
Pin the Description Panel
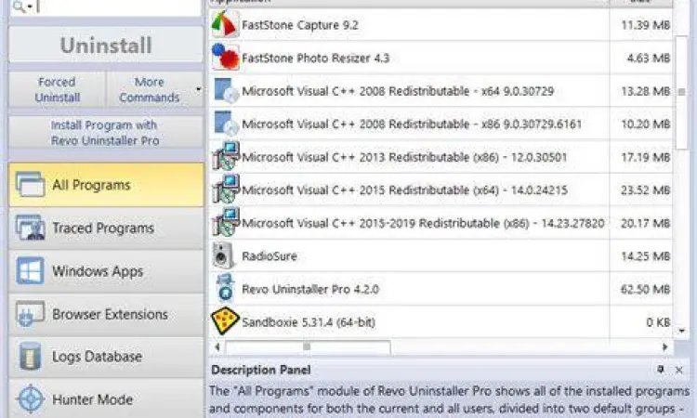[x=661, y=369]
